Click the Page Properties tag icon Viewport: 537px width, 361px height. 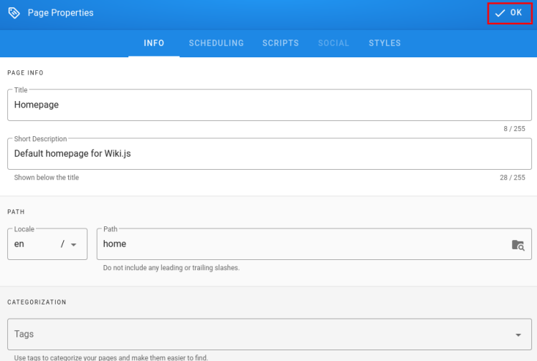click(14, 13)
